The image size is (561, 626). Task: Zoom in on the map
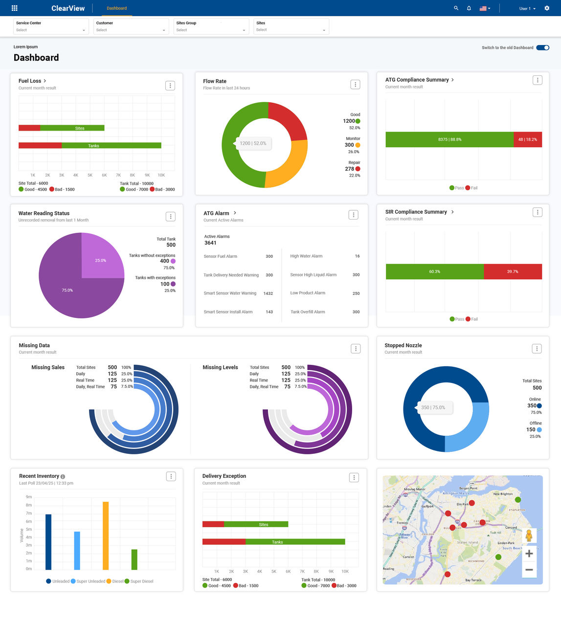click(529, 554)
